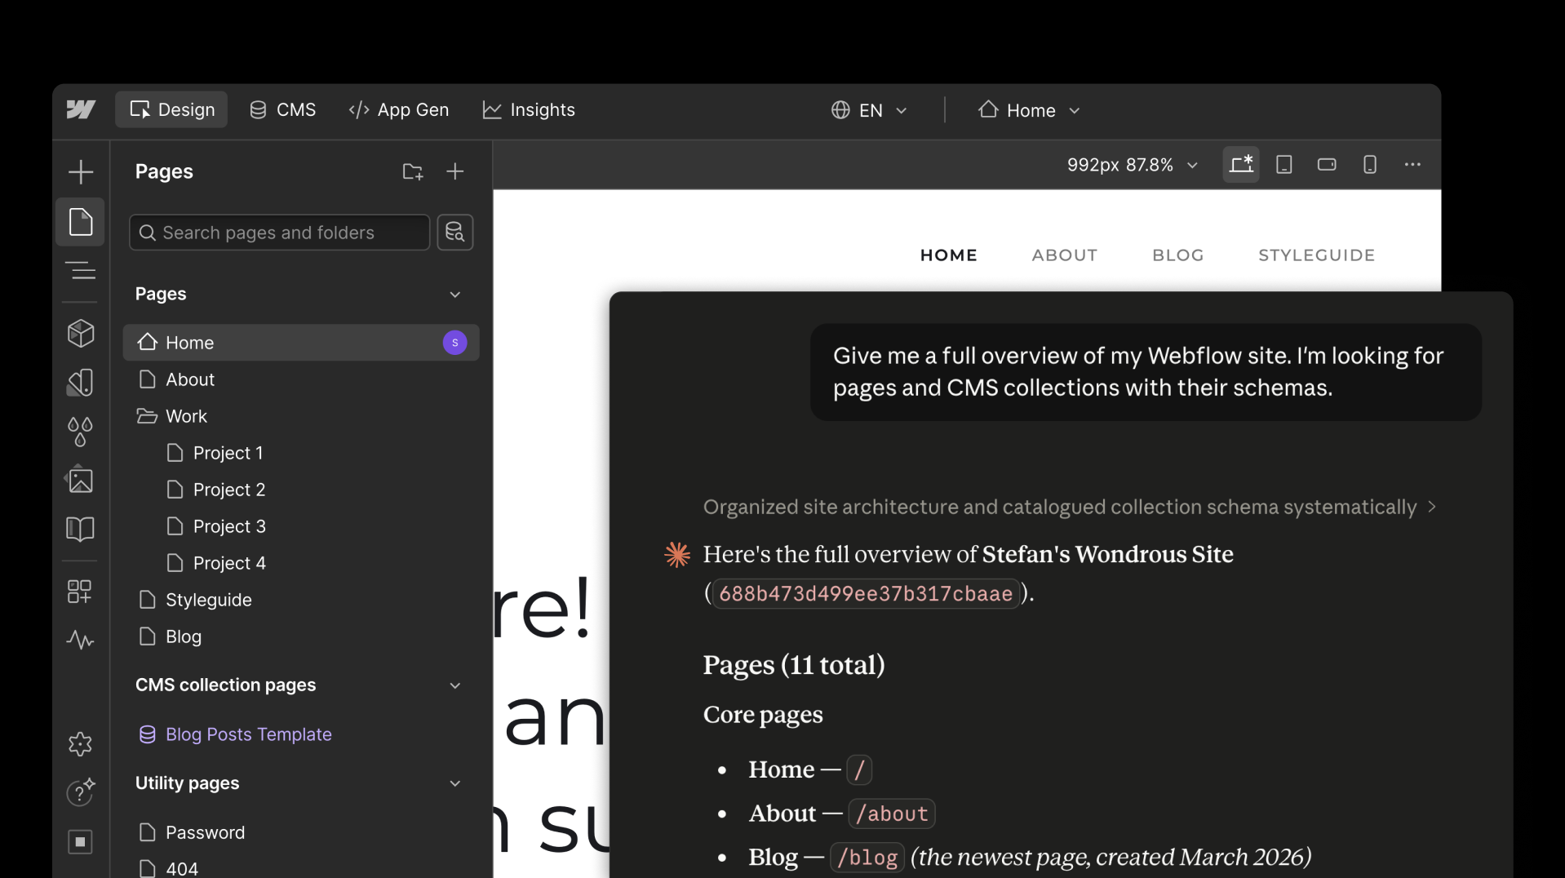Click the advanced page search icon

click(455, 233)
